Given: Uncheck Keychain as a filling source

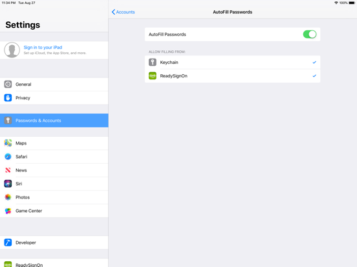Looking at the screenshot, I should (x=314, y=62).
